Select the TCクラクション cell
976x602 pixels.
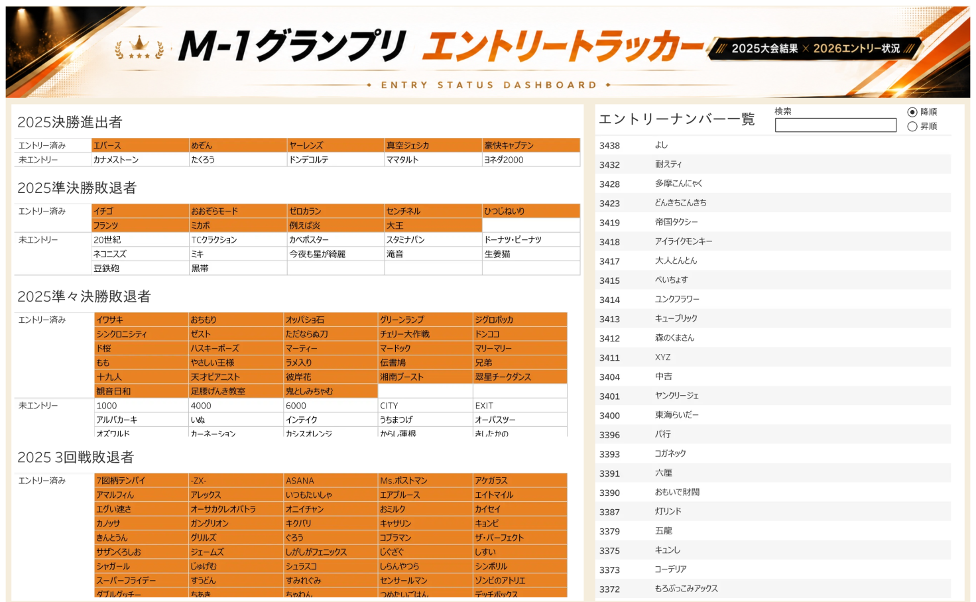pyautogui.click(x=238, y=240)
